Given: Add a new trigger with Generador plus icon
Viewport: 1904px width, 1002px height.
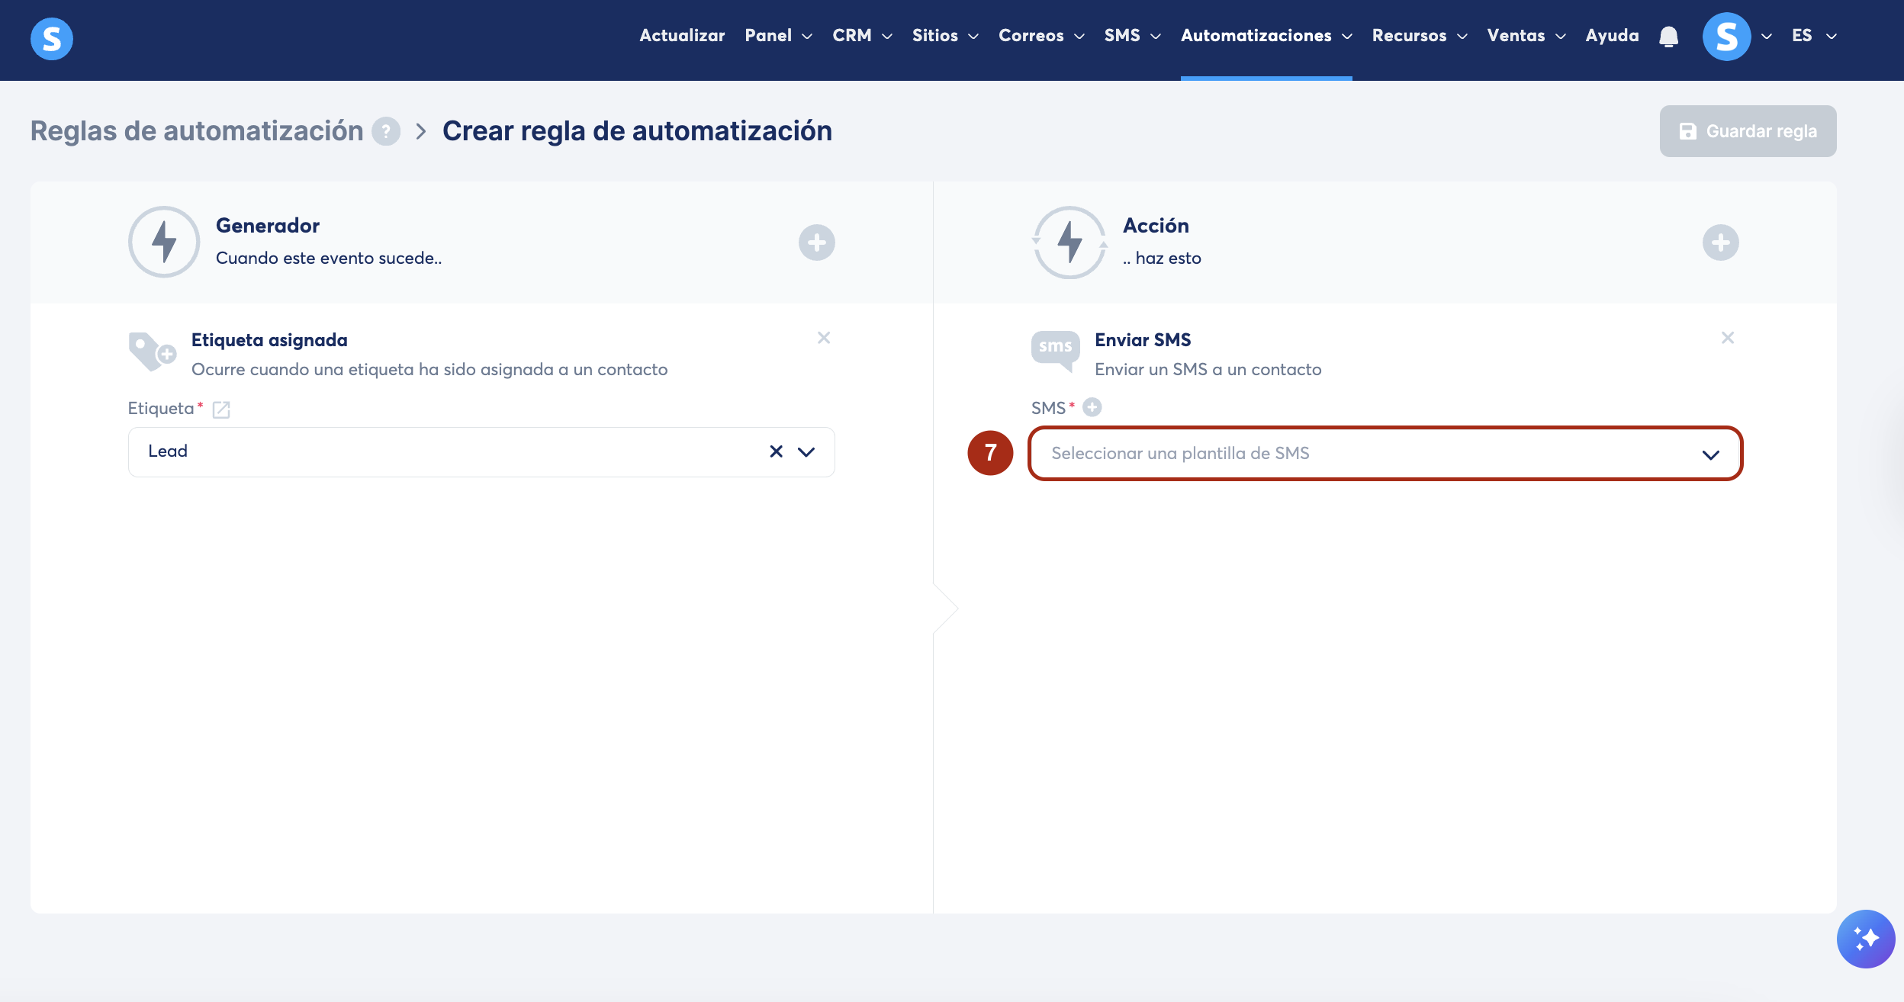Looking at the screenshot, I should click(816, 242).
